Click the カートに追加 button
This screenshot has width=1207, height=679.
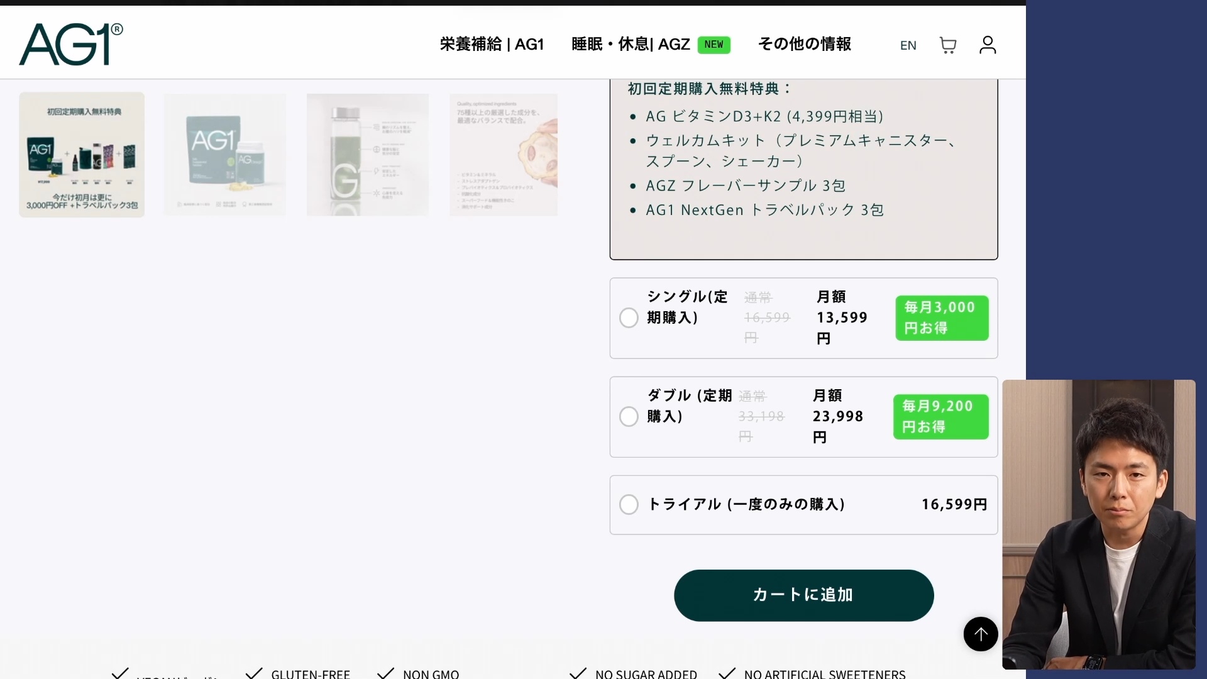coord(803,595)
